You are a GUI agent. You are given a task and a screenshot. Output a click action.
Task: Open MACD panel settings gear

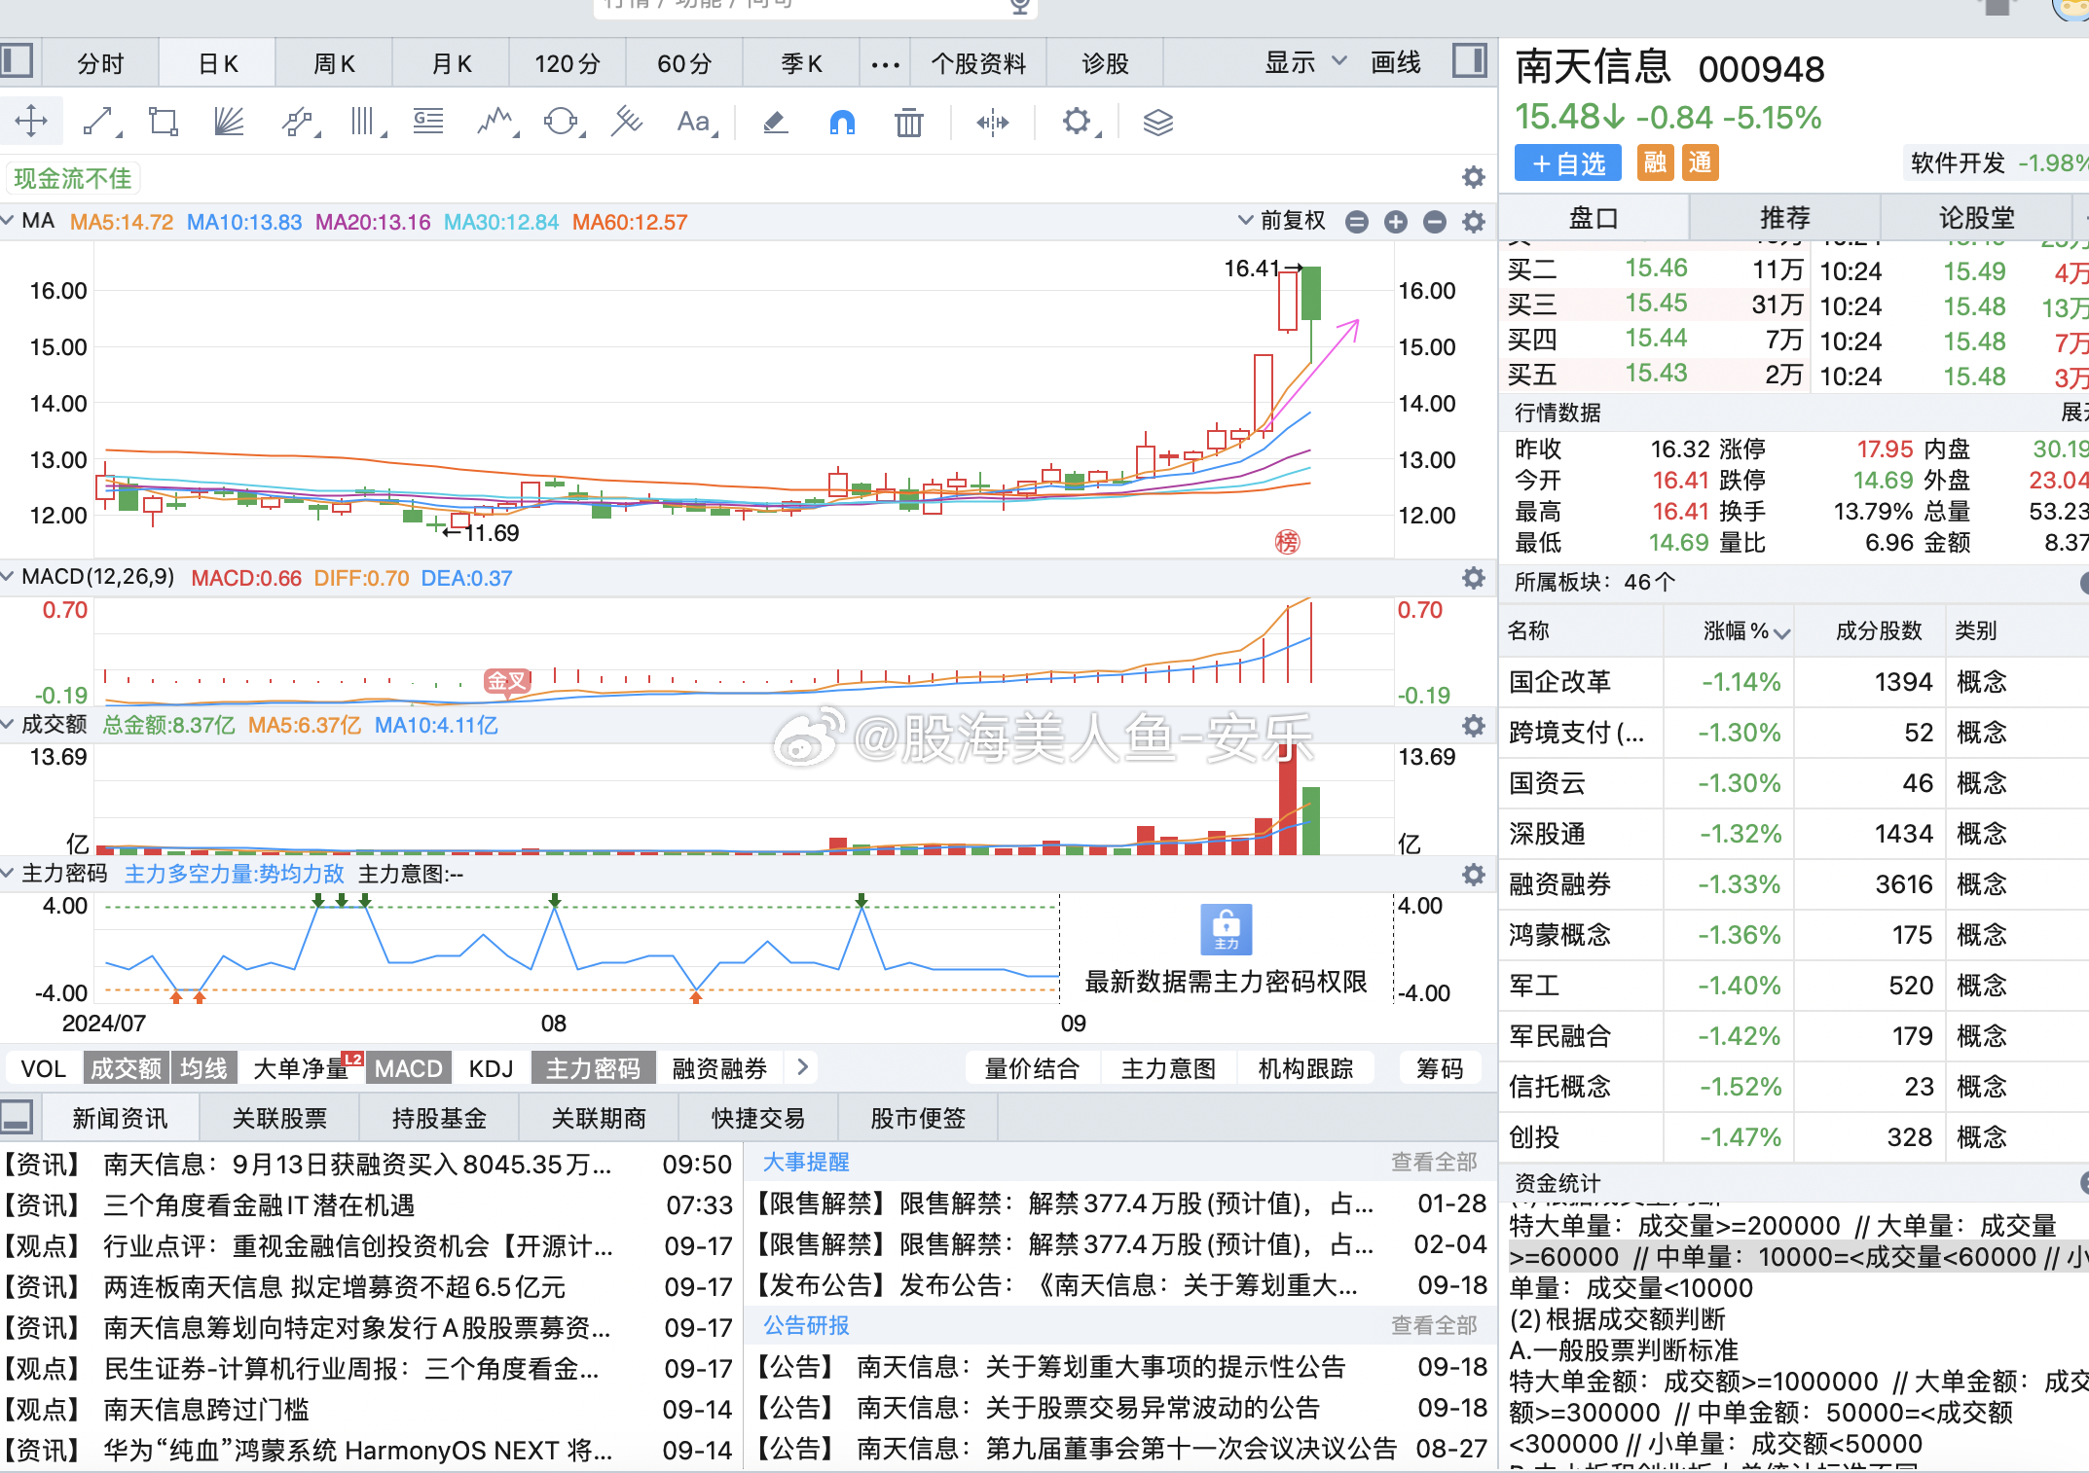(x=1474, y=578)
